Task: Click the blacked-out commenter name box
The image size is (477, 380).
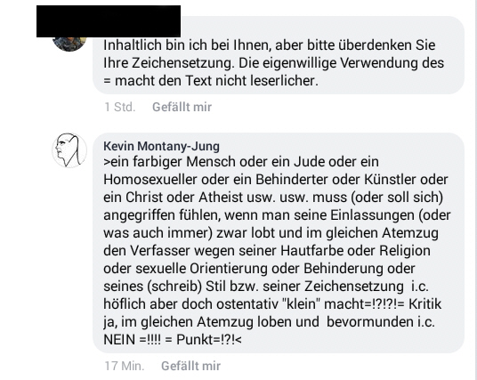Action: click(x=109, y=21)
